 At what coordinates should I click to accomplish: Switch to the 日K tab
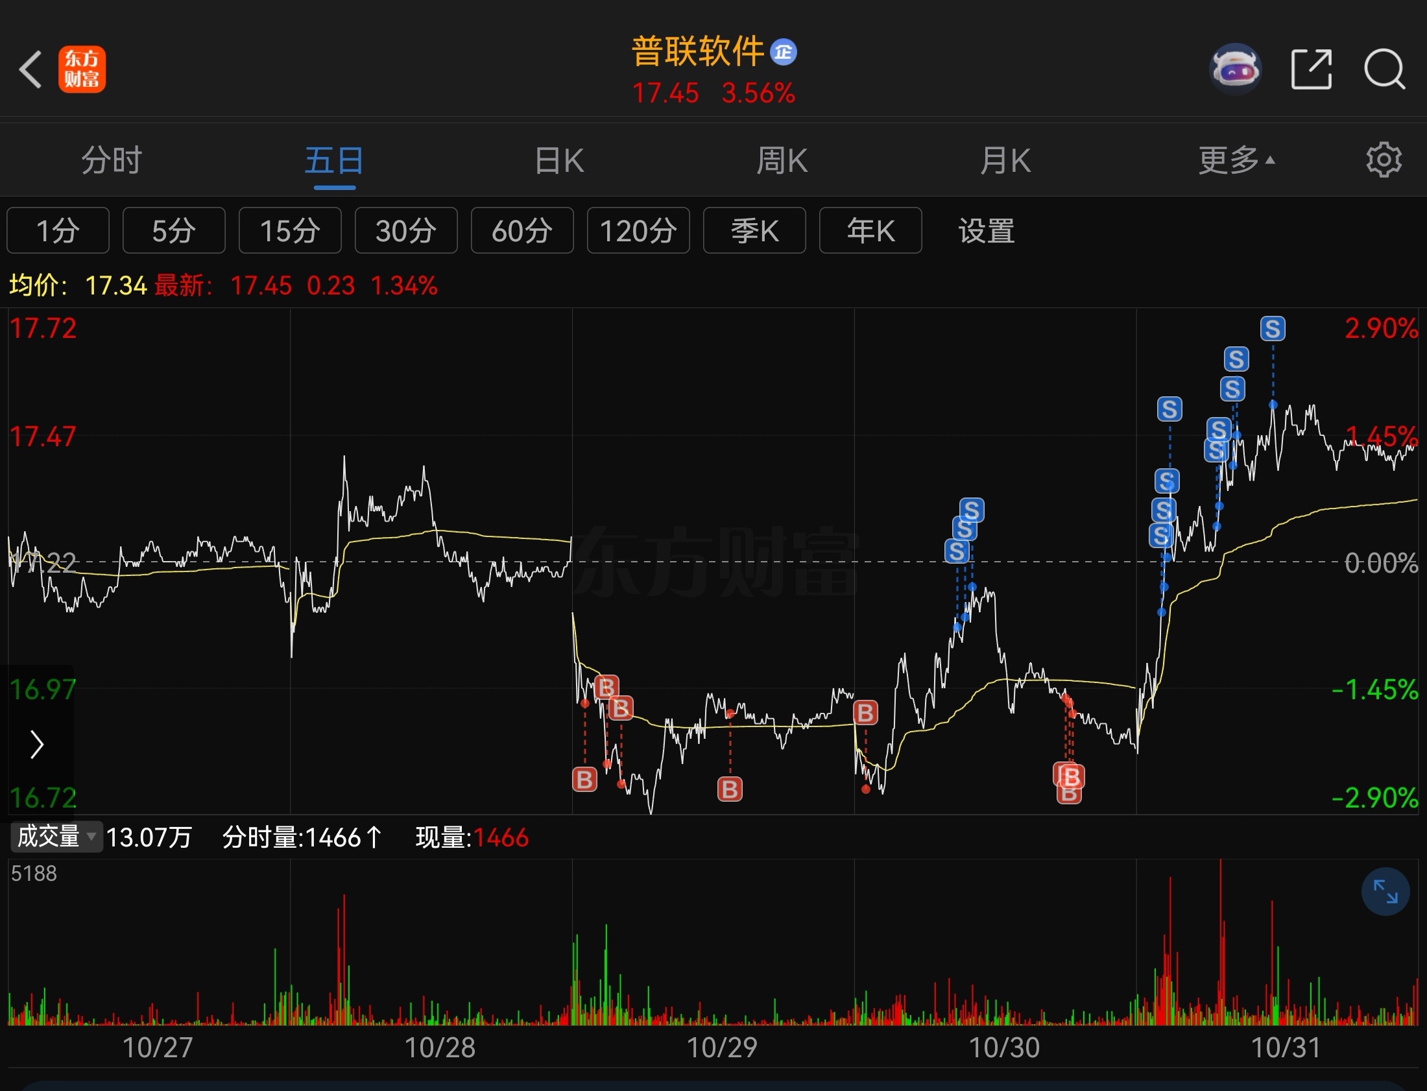[558, 160]
